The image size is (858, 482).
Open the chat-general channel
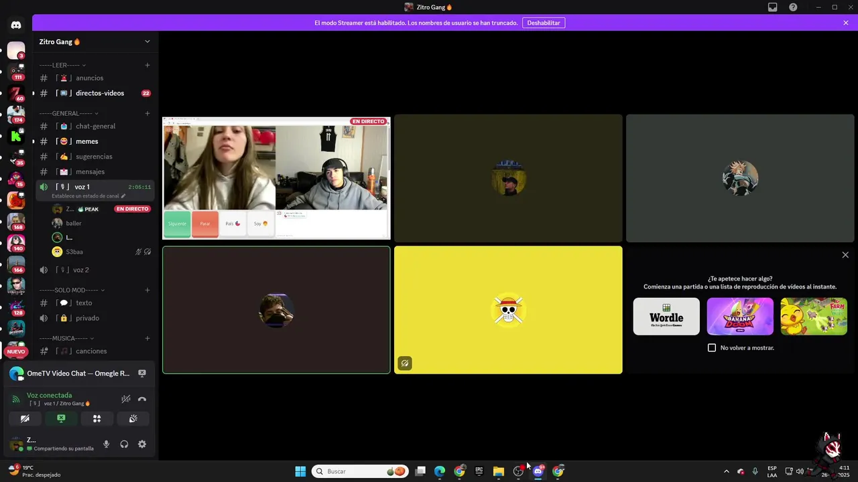point(95,127)
